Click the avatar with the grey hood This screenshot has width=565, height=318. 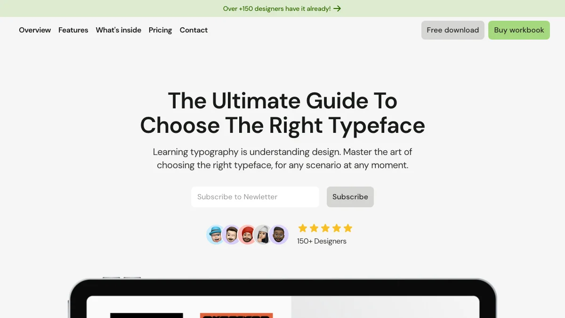pos(263,235)
